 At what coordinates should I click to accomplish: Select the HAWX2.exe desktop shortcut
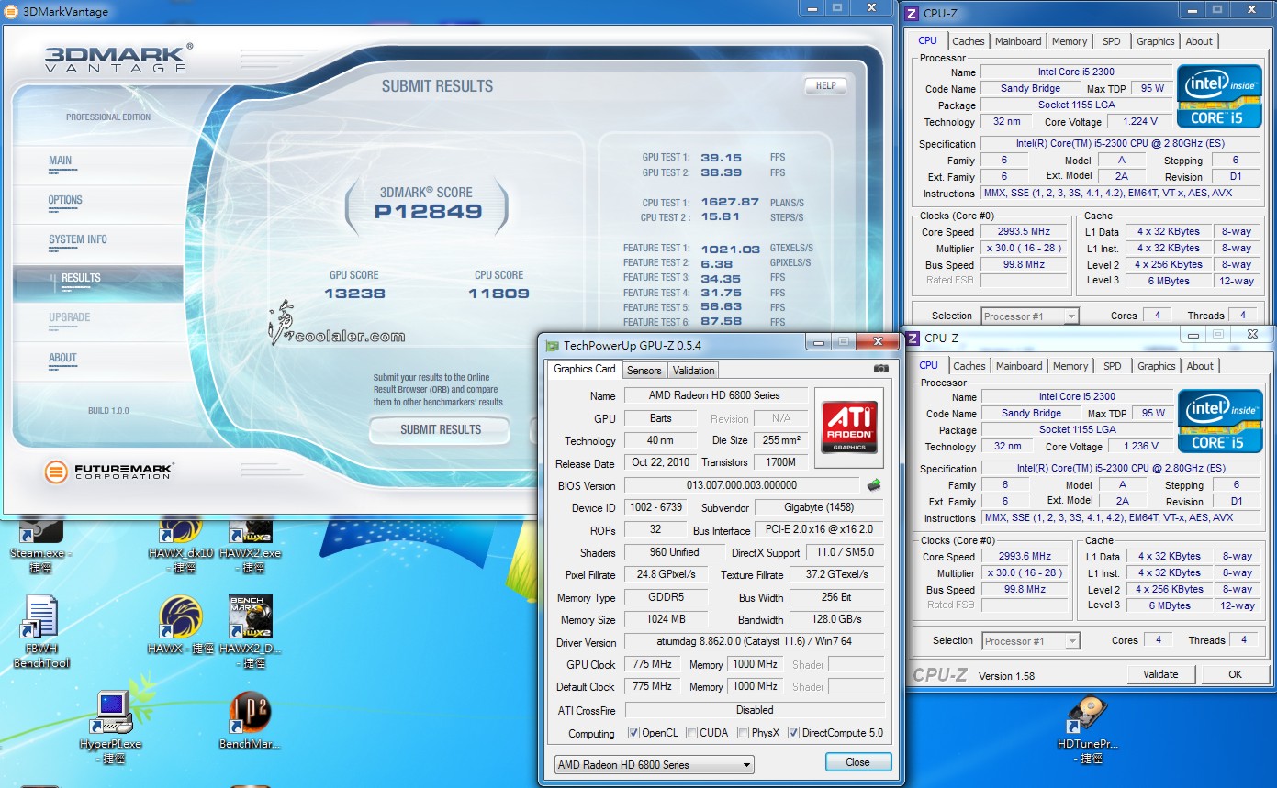point(251,543)
